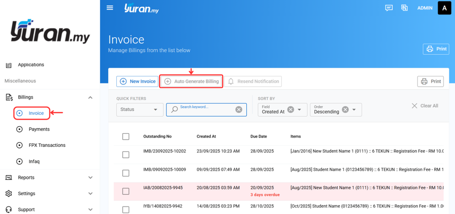The height and width of the screenshot is (214, 455).
Task: Click the Applications sidebar icon
Action: (x=8, y=65)
